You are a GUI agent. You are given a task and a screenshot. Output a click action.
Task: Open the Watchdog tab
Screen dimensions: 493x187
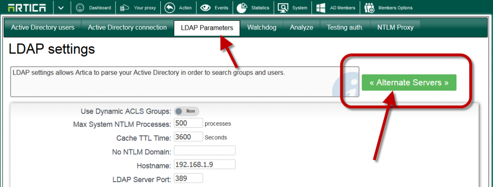point(262,27)
